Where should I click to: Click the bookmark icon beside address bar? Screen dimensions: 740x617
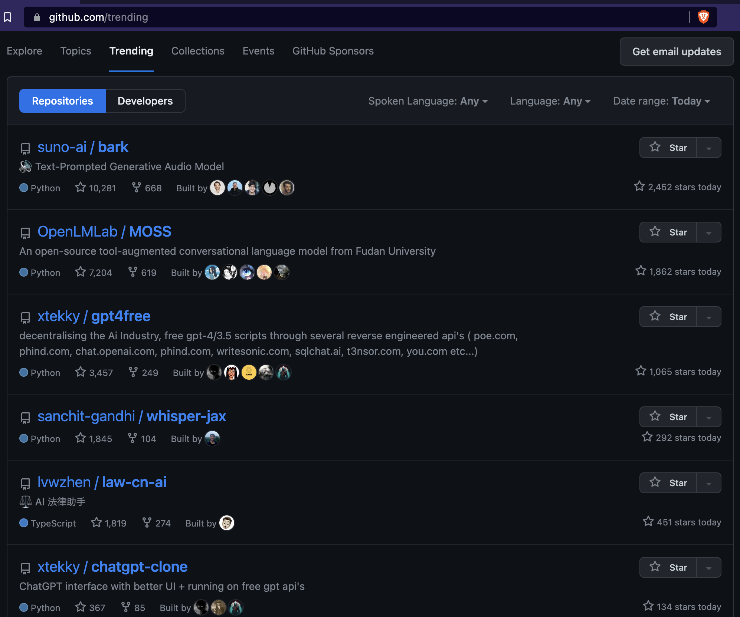coord(7,17)
